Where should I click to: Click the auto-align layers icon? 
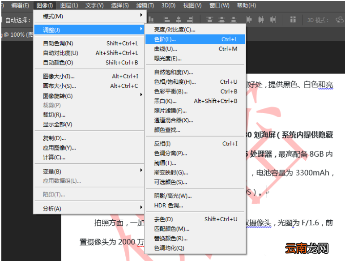tap(293, 20)
